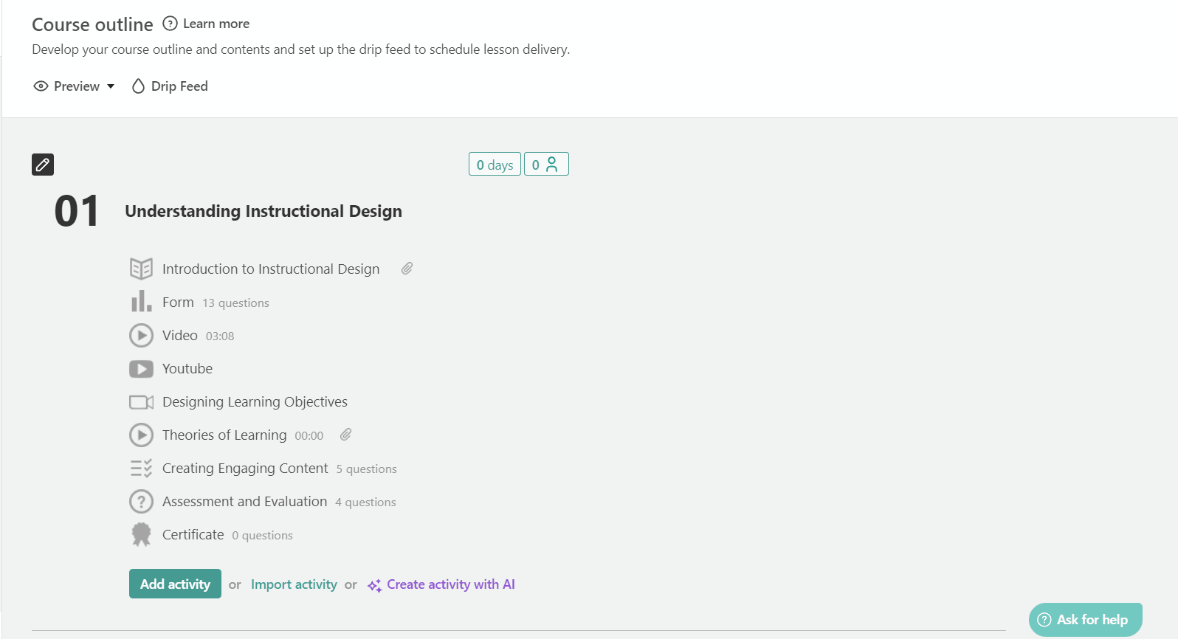Click the certificate badge icon

tap(141, 535)
